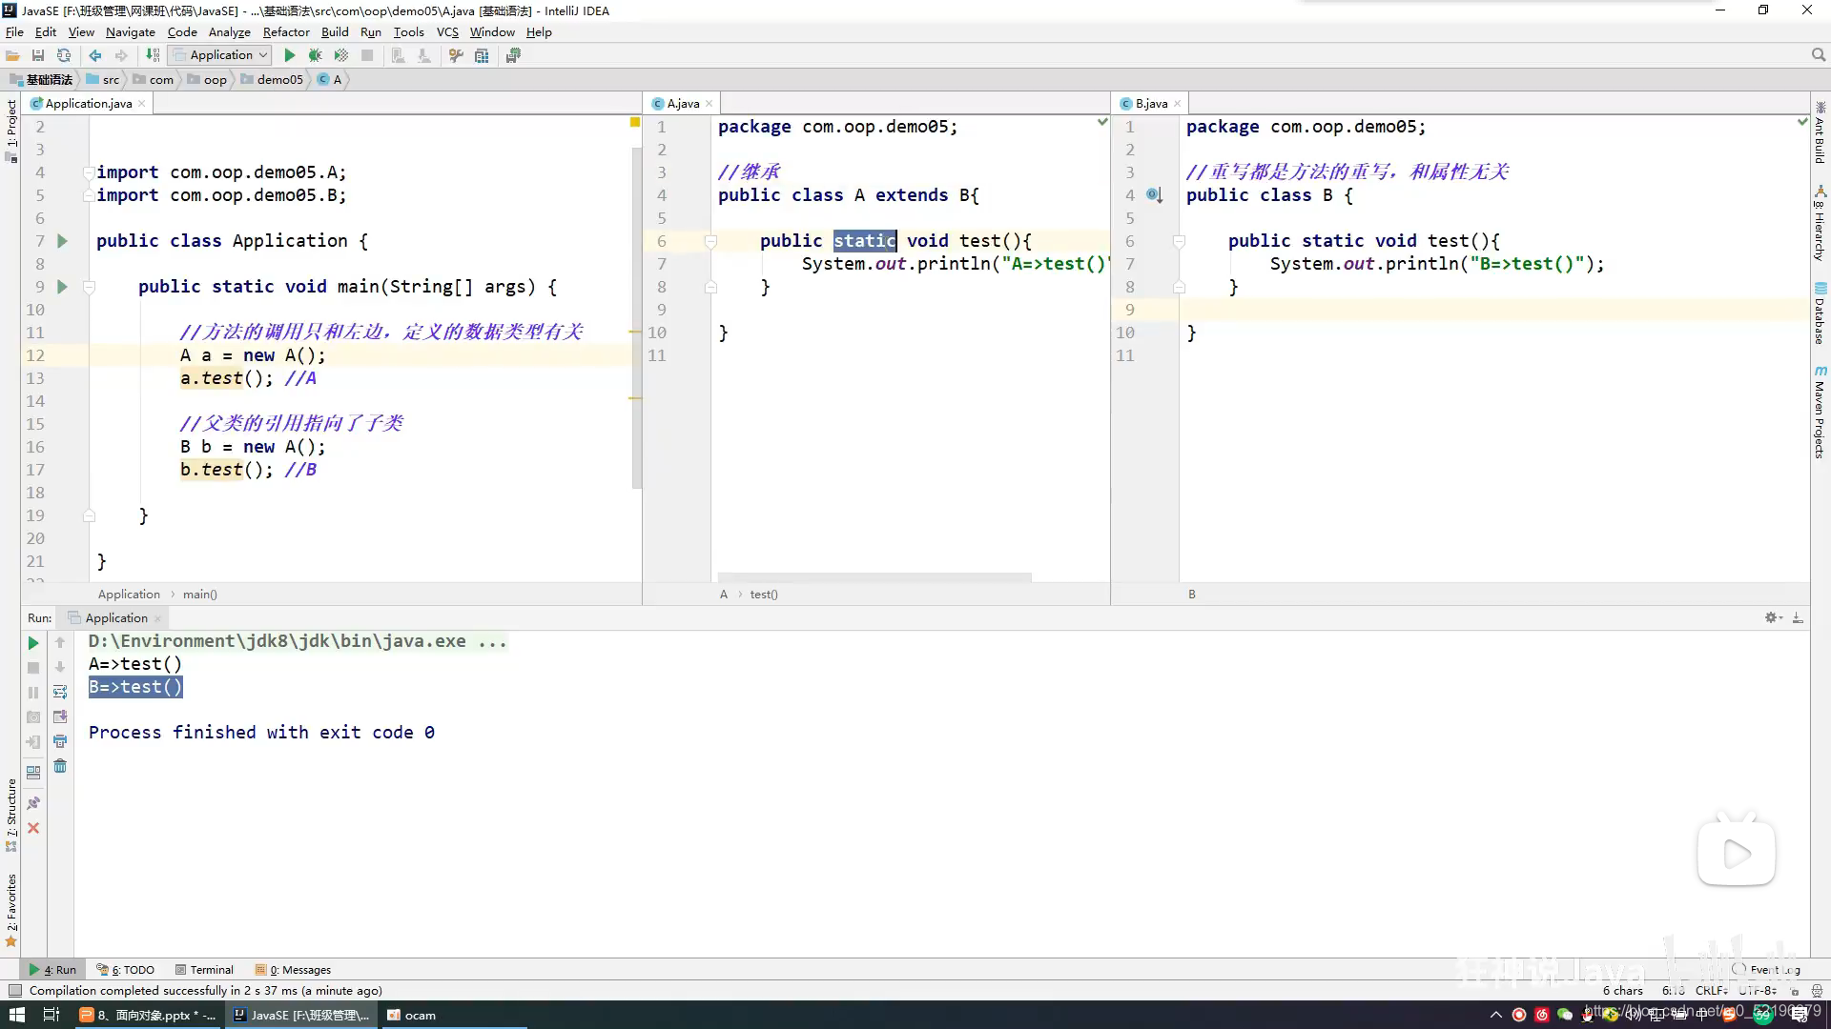Click the B.java editor tab
Image resolution: width=1831 pixels, height=1029 pixels.
tap(1152, 103)
